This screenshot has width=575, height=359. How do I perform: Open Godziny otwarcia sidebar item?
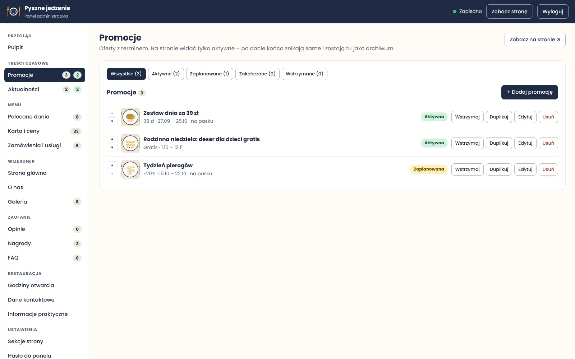tap(45, 285)
